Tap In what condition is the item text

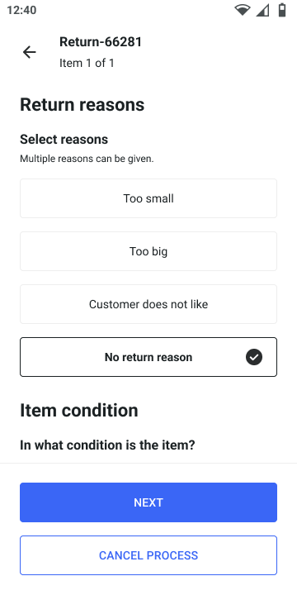(x=107, y=445)
